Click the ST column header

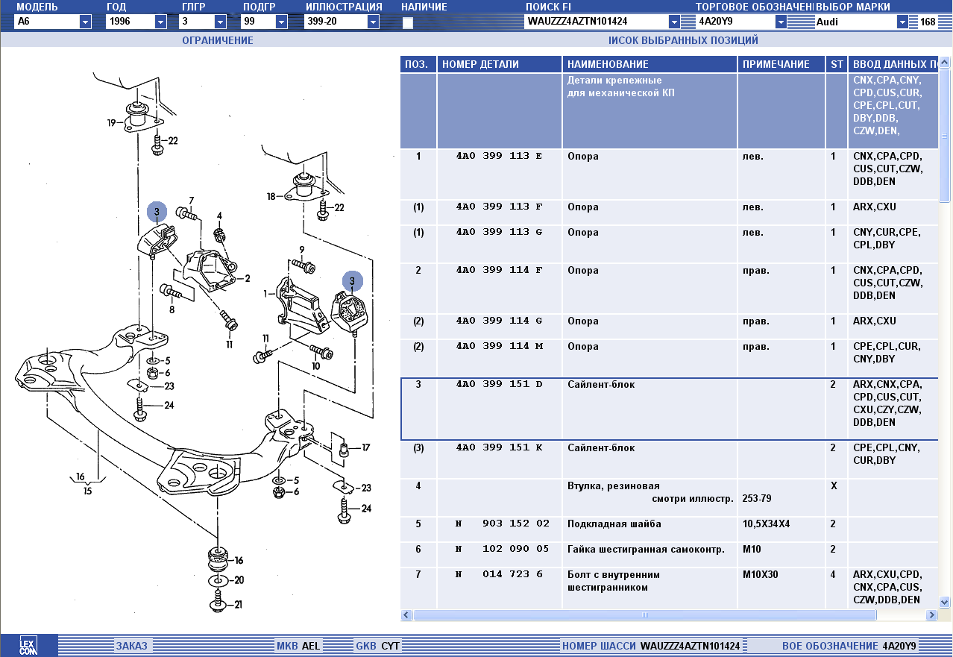(x=836, y=64)
